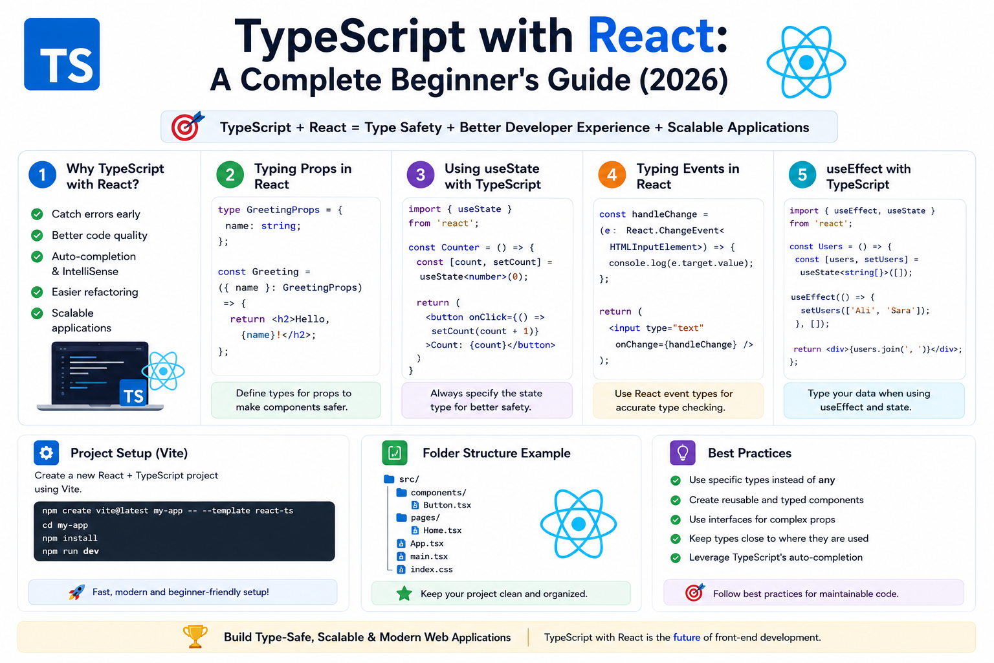Click the heading 'useEffect with TypeScript'

pyautogui.click(x=868, y=176)
